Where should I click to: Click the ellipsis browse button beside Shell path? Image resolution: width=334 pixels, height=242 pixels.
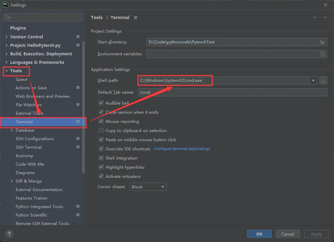coord(323,80)
